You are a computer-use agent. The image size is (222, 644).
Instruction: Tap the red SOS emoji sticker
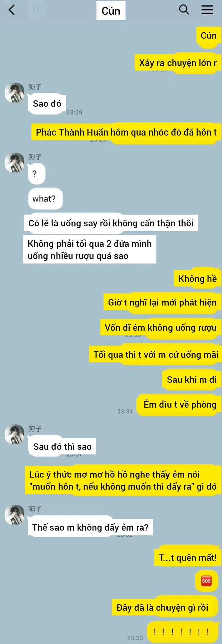click(206, 581)
